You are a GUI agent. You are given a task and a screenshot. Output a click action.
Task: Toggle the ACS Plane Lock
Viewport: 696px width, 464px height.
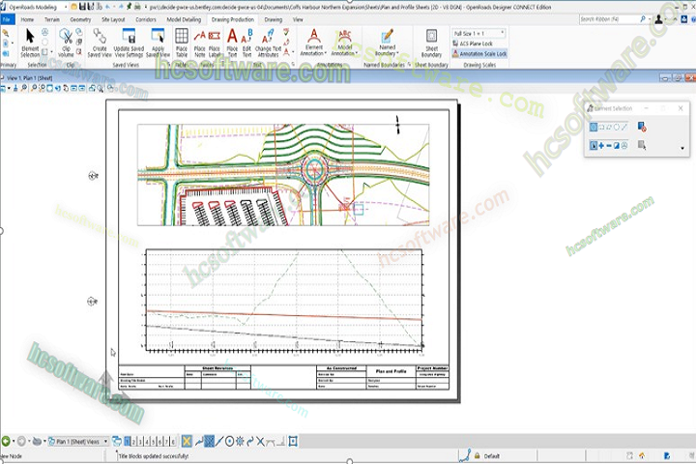[473, 43]
